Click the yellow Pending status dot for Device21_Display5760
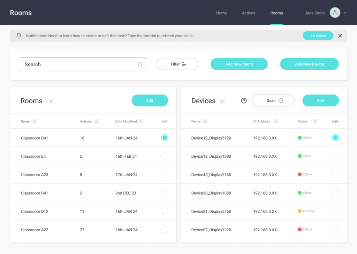Image resolution: width=357 pixels, height=254 pixels. coord(299,211)
